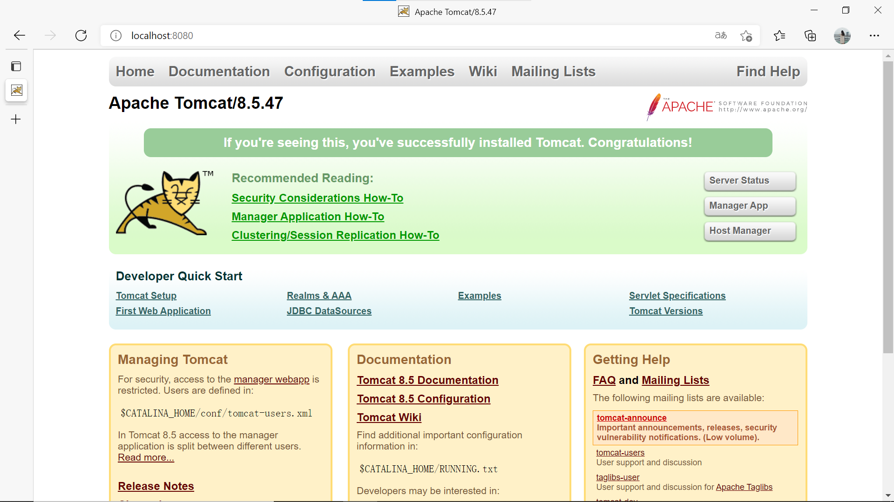Select Mailing Lists from navigation bar
Viewport: 894px width, 502px height.
(553, 72)
